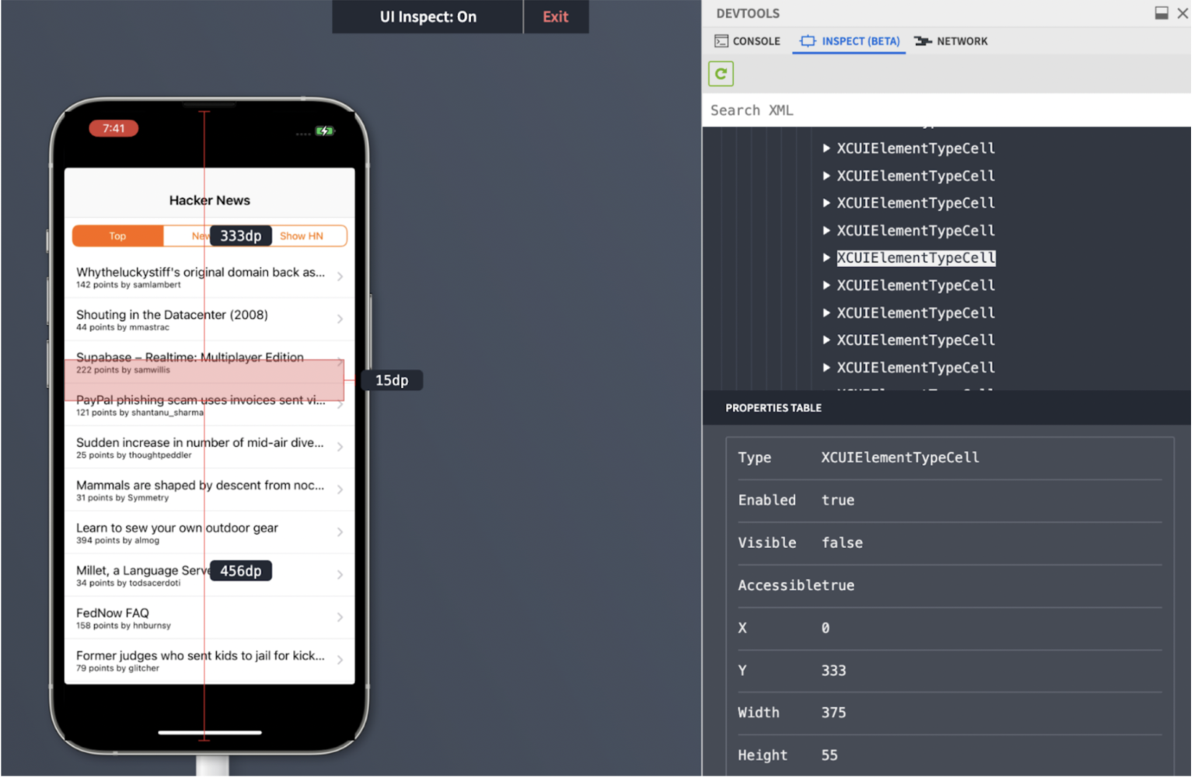
Task: Expand the last fully visible XCUIElementTypeCell node
Action: tap(826, 368)
